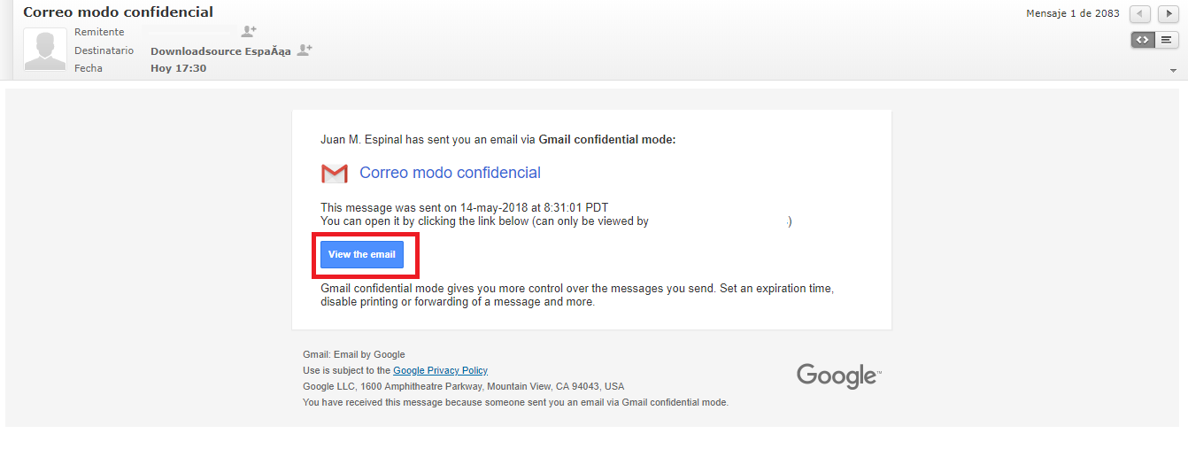
Task: Click the View the email button
Action: 362,254
